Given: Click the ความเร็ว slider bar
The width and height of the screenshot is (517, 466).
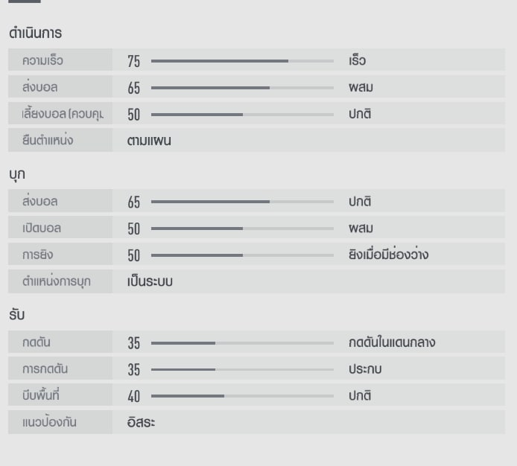Looking at the screenshot, I should point(242,61).
